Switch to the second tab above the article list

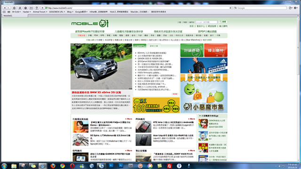[x=154, y=46]
